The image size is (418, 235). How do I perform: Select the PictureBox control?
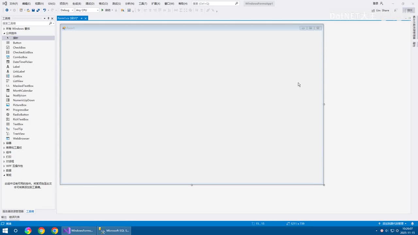point(28,105)
